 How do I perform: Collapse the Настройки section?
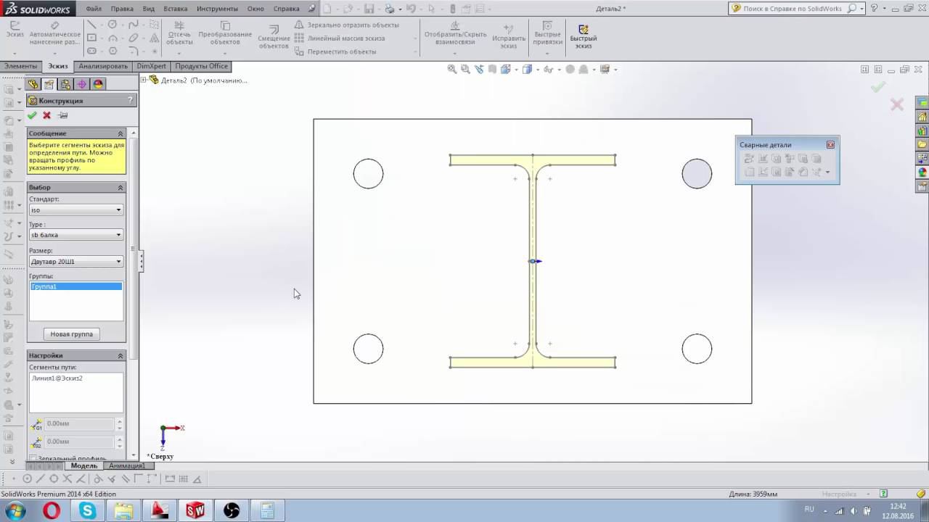point(120,356)
